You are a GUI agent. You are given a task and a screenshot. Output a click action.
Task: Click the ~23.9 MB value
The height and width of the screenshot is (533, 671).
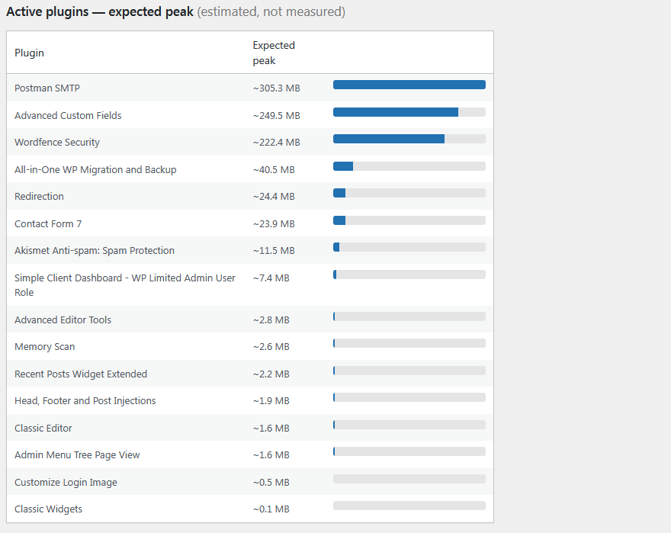pyautogui.click(x=274, y=224)
